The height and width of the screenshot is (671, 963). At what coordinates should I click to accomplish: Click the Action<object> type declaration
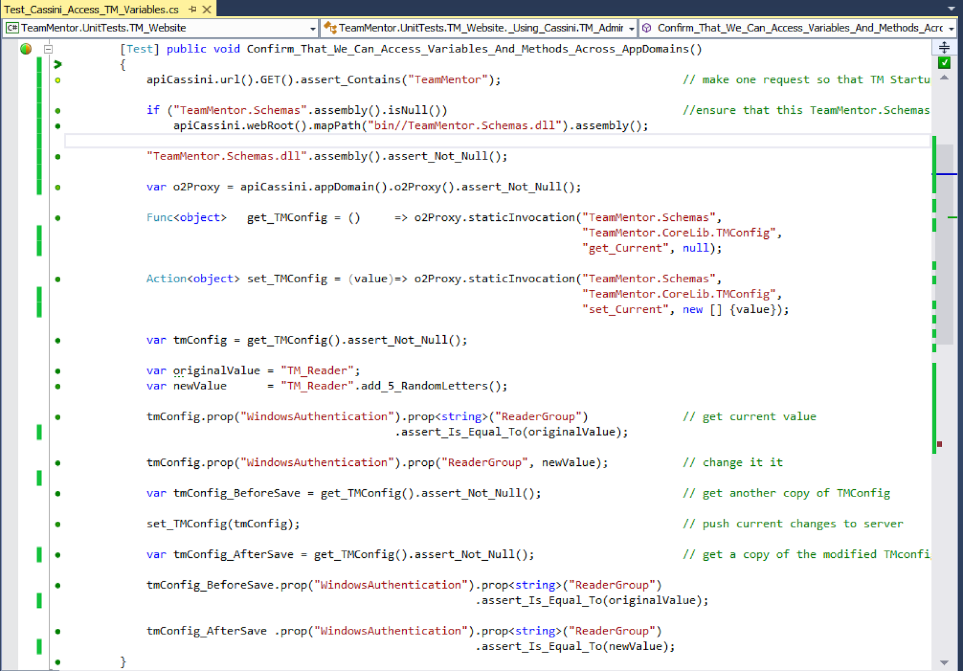click(193, 279)
